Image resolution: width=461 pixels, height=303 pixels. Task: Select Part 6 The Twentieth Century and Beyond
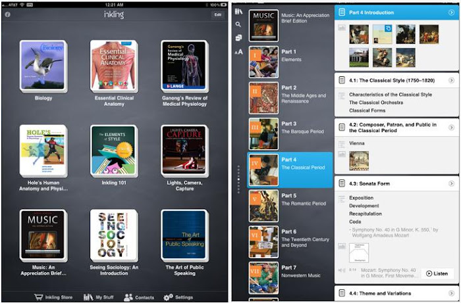[290, 242]
